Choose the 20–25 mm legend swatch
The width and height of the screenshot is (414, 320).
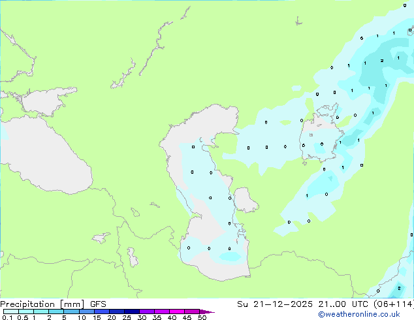click(117, 312)
